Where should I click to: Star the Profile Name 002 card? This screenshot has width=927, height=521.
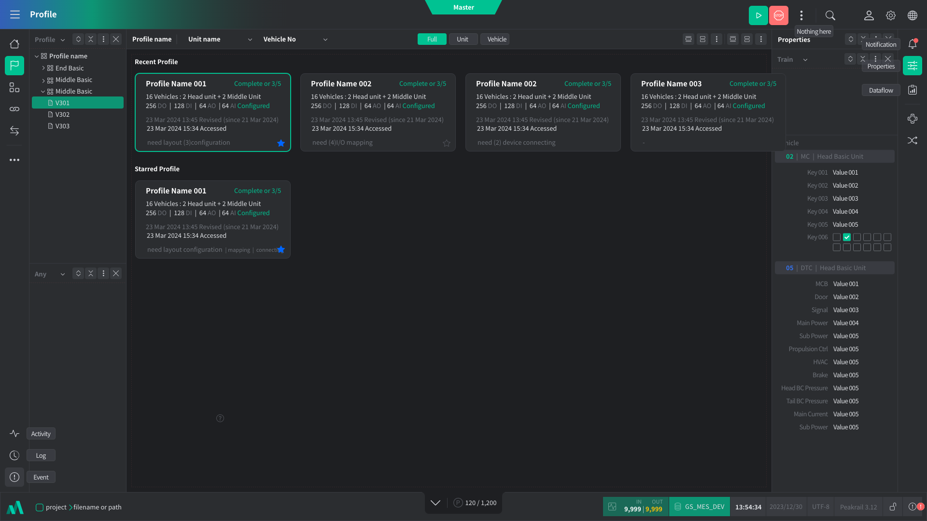tap(447, 143)
